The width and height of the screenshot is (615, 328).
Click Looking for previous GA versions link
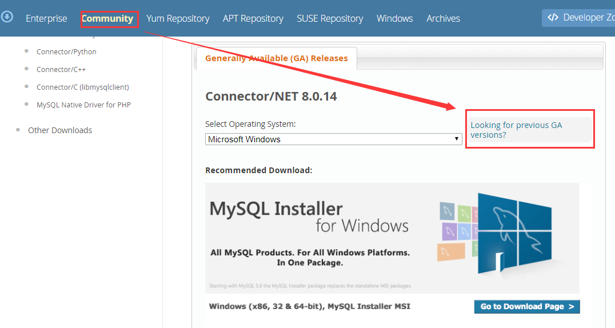point(516,130)
